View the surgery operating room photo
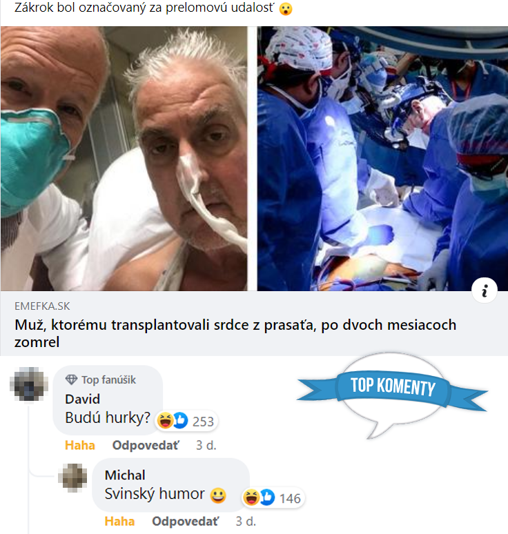508x534 pixels. (x=382, y=159)
